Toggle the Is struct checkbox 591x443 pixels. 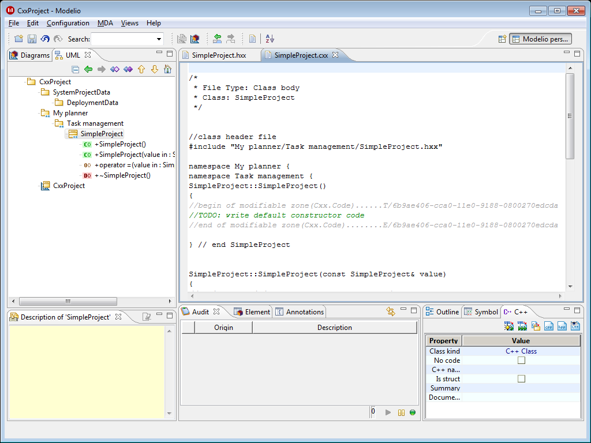click(521, 378)
